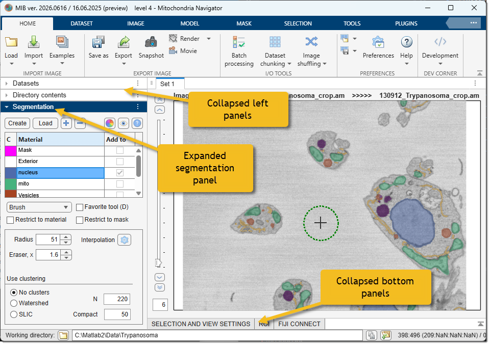490x345 pixels.
Task: Switch to the DATASET ribbon tab
Action: (x=82, y=23)
